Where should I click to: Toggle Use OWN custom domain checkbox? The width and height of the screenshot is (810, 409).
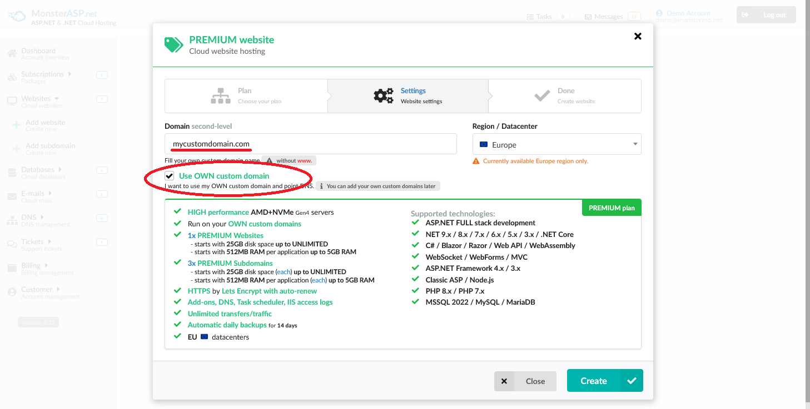[170, 176]
